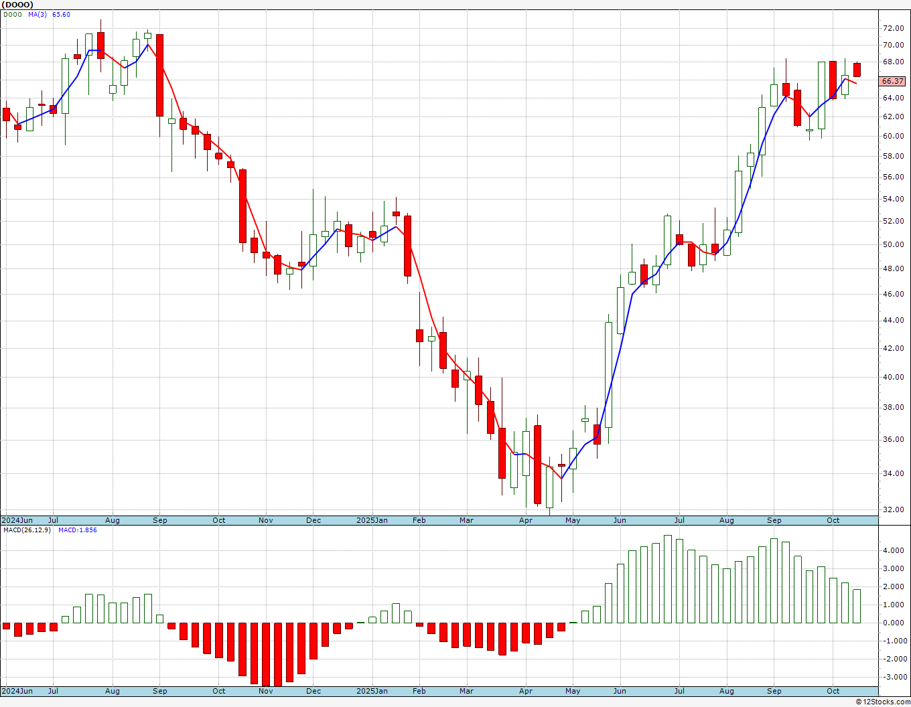Select Apr on the MACD panel date axis

pyautogui.click(x=526, y=691)
